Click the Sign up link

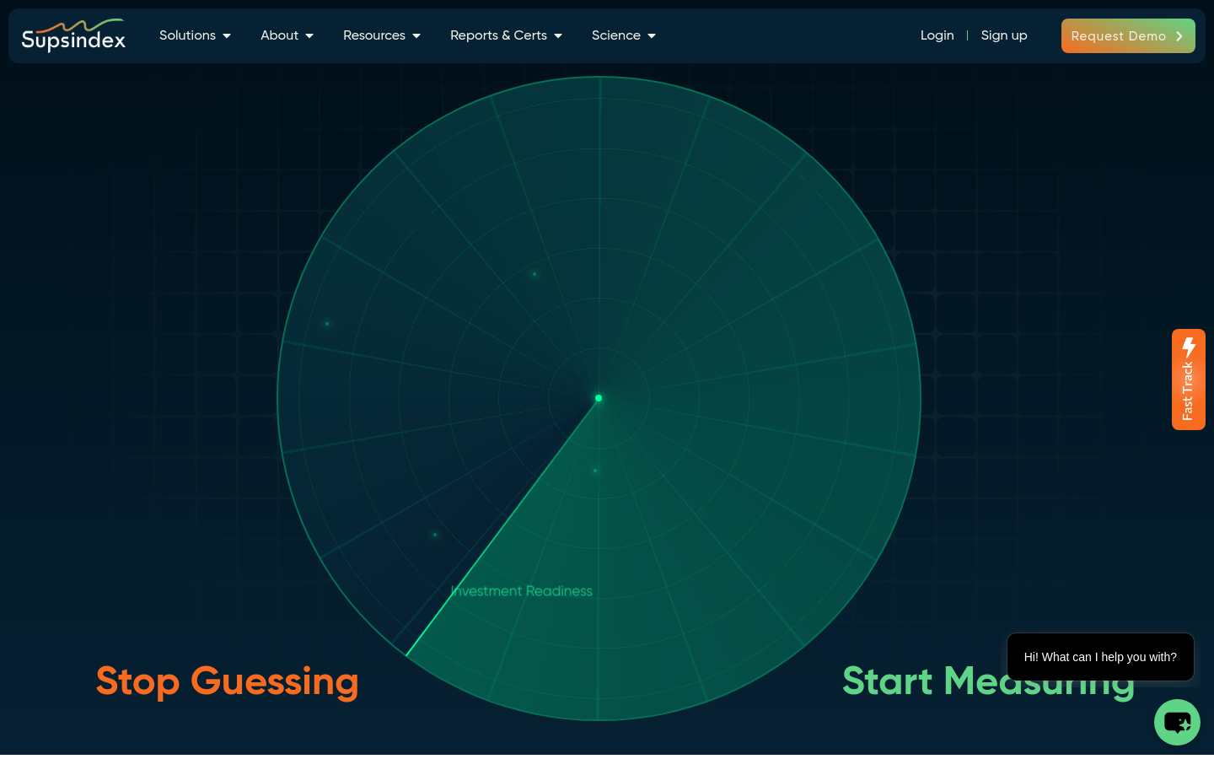[1004, 35]
